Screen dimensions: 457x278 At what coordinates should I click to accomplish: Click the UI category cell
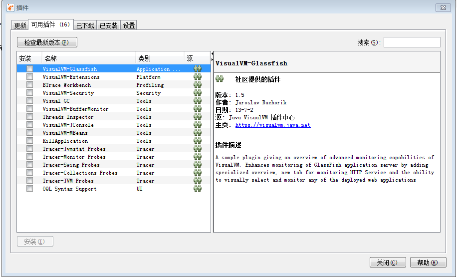click(139, 189)
